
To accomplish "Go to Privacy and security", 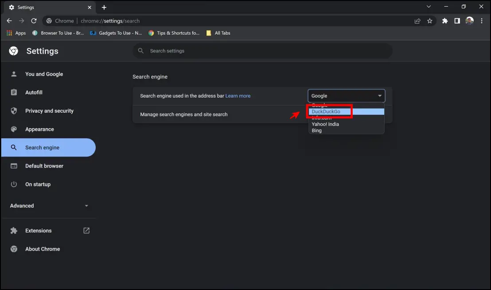I will (49, 111).
